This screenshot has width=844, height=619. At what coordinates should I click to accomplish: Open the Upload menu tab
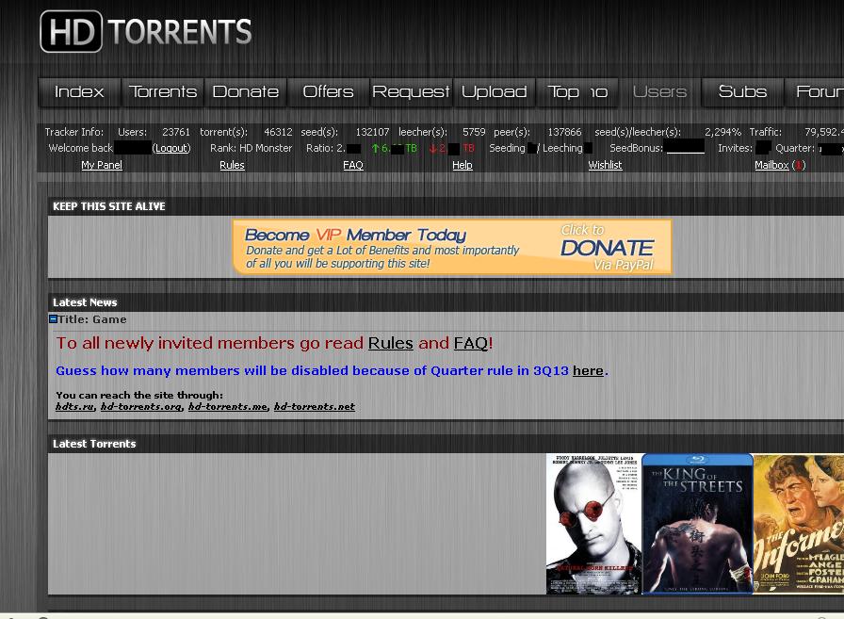tap(495, 91)
